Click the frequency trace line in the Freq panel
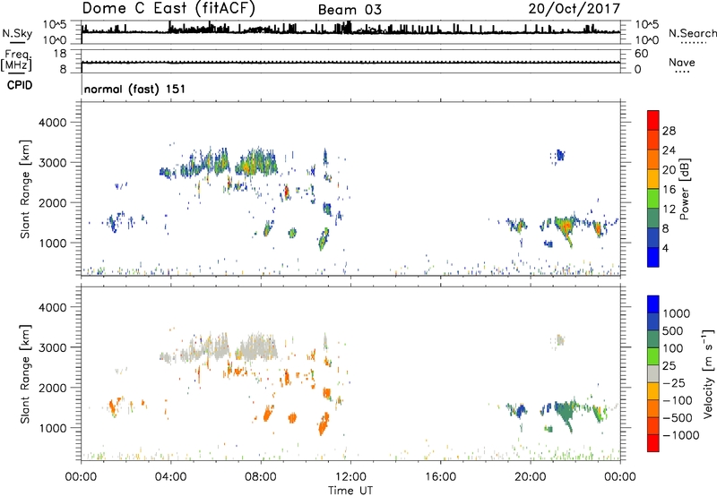 [350, 63]
